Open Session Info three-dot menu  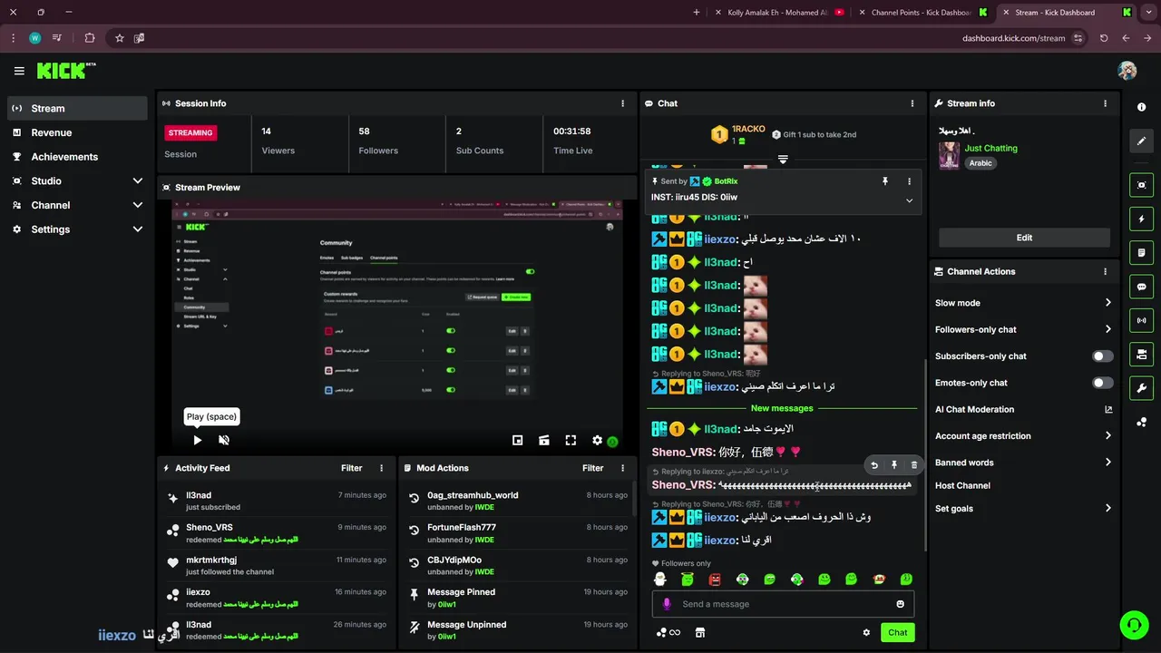click(x=622, y=103)
